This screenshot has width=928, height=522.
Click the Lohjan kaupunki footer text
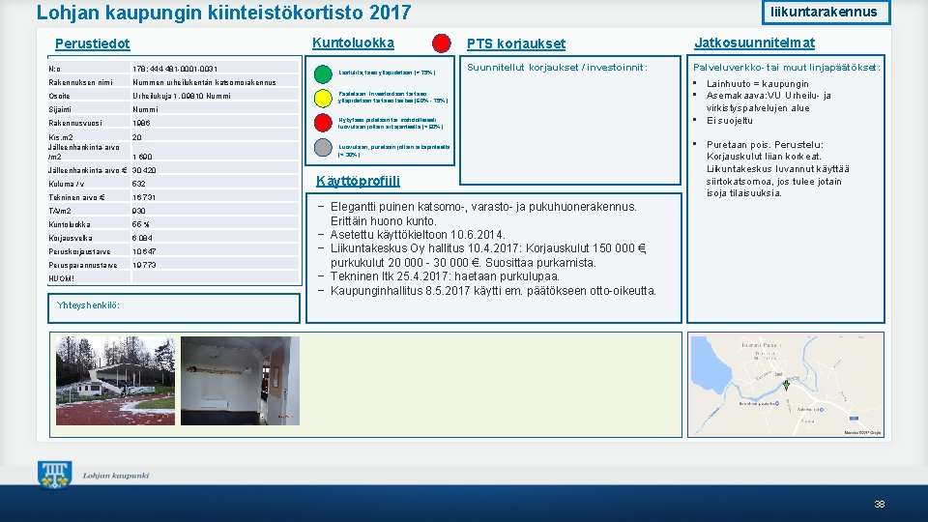pyautogui.click(x=115, y=476)
